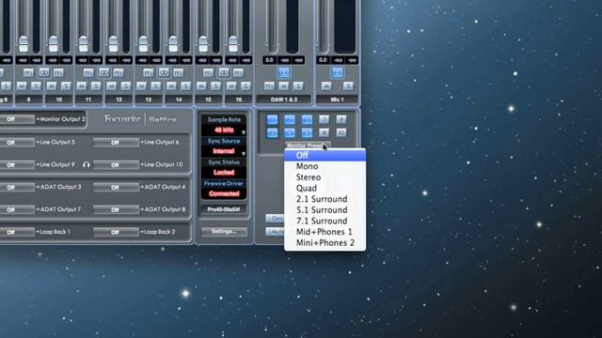Open the Sync Source Internal dropdown

click(224, 151)
